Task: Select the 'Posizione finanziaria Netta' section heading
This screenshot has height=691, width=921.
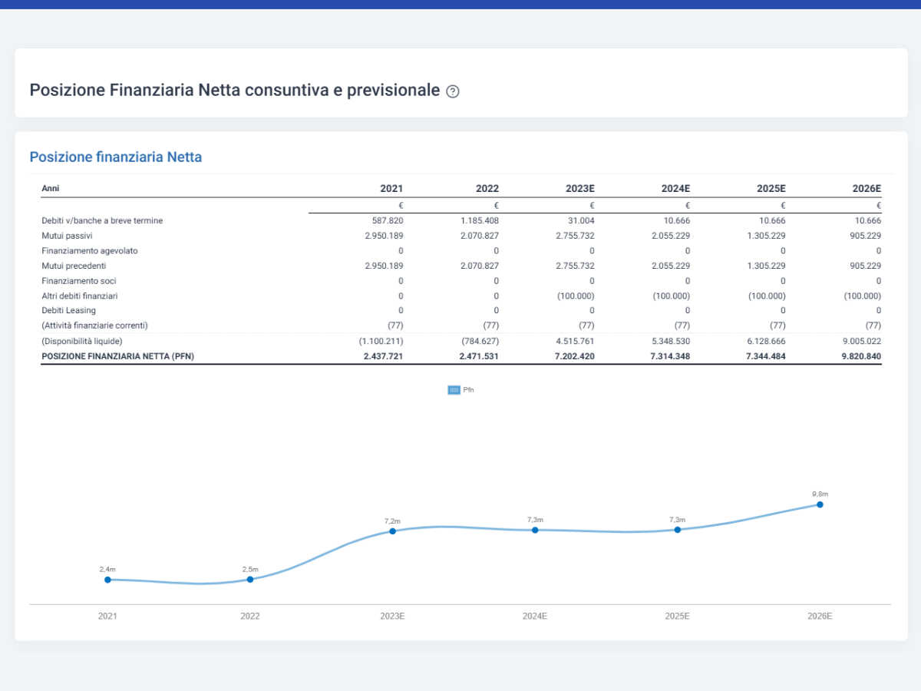Action: point(116,157)
